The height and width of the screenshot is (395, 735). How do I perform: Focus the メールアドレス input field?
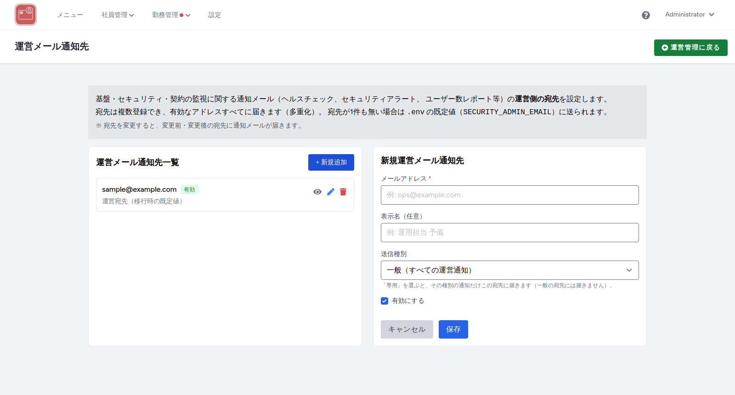point(510,195)
